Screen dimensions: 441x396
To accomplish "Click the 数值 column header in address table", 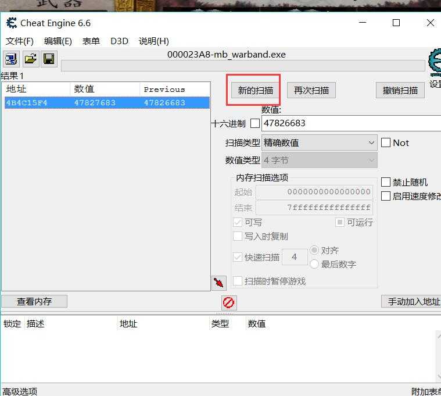I will tap(256, 324).
